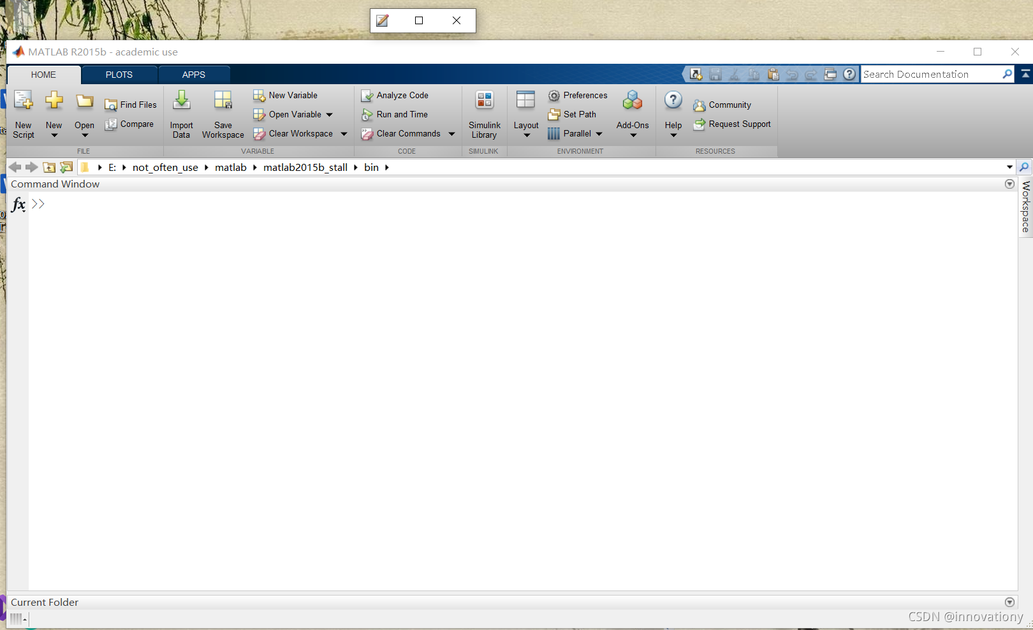The width and height of the screenshot is (1033, 630).
Task: Click the address bar search icon
Action: point(1024,167)
